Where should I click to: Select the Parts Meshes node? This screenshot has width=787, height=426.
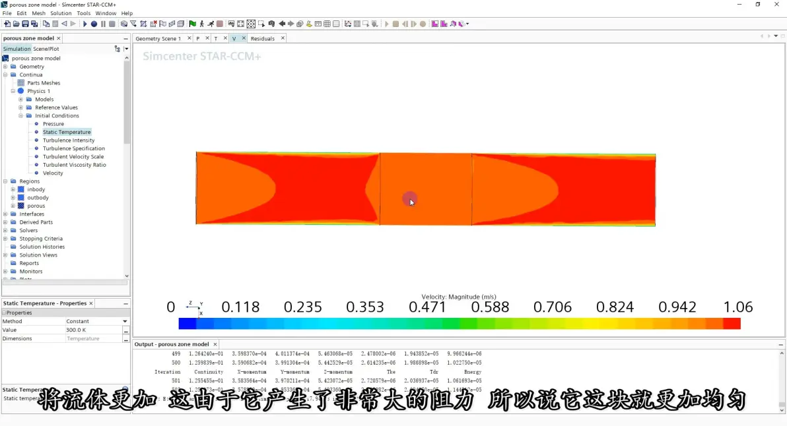coord(44,82)
